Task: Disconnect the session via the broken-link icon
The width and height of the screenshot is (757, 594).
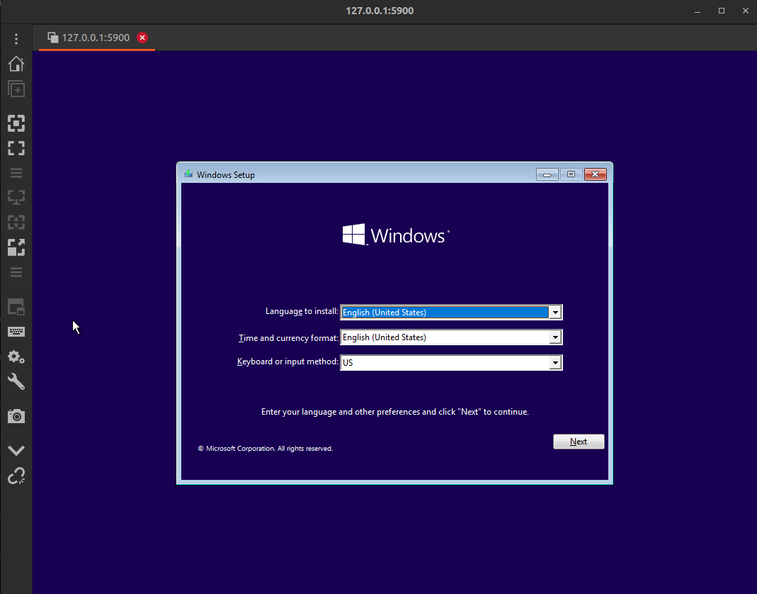Action: click(16, 476)
